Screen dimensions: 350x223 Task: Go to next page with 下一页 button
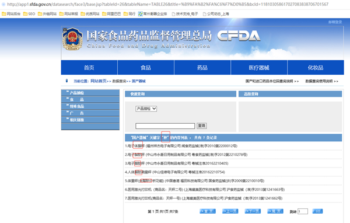click(253, 211)
